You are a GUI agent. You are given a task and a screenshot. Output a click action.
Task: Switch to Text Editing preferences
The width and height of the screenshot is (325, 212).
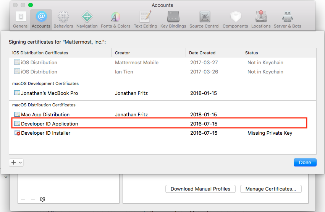(x=145, y=20)
